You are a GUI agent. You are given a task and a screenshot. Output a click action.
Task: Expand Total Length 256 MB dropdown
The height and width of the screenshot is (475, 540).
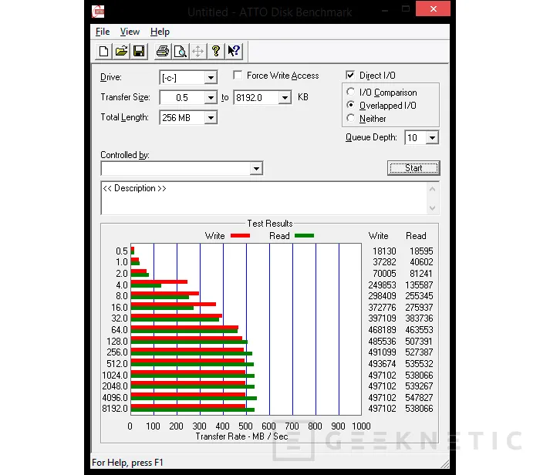(211, 118)
